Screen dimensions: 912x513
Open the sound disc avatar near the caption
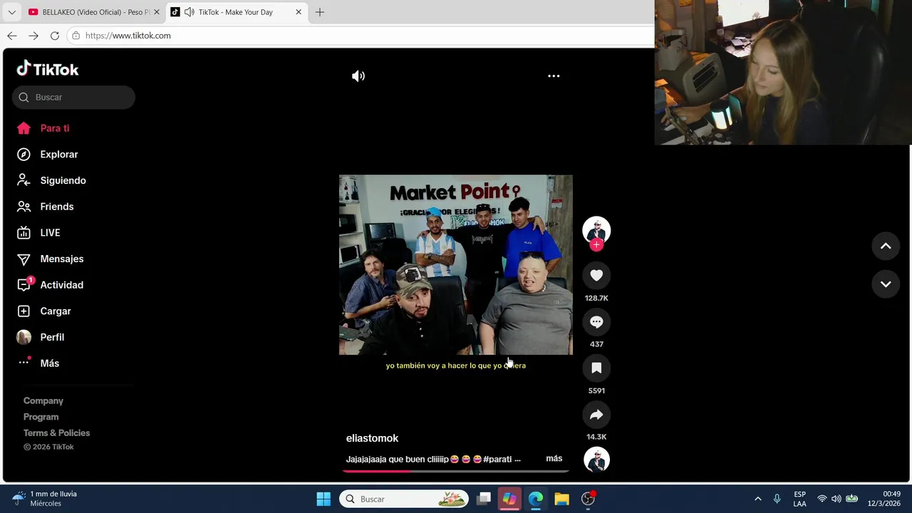[596, 460]
